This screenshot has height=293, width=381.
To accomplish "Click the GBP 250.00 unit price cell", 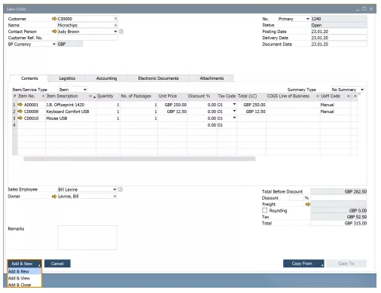I will 172,105.
